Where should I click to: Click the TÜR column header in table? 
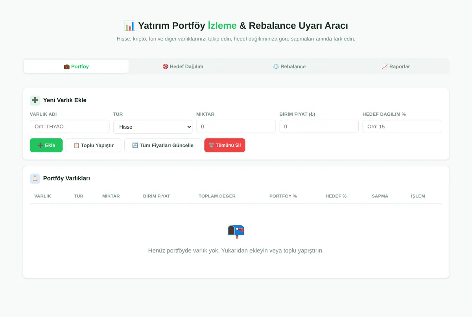[x=79, y=196]
